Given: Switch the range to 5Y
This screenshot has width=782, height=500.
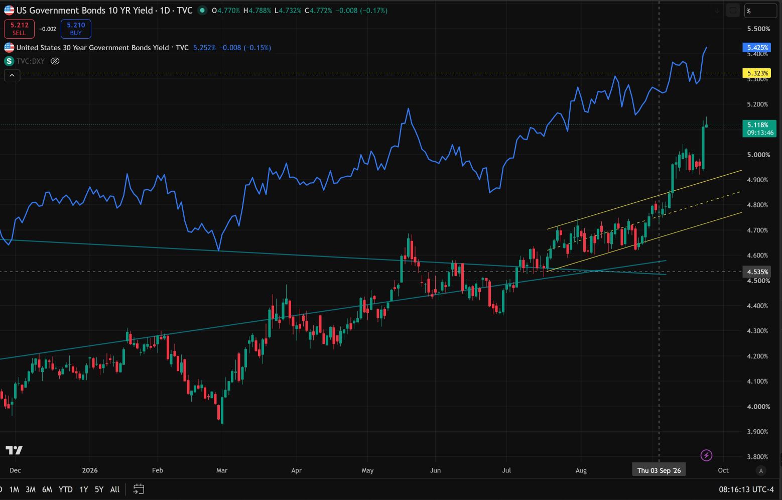Looking at the screenshot, I should click(x=99, y=489).
